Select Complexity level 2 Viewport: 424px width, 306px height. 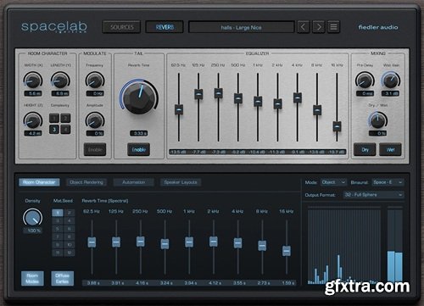65,118
